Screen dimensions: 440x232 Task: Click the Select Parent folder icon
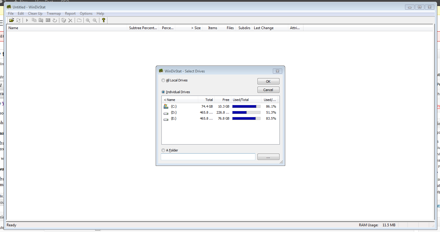(x=79, y=20)
